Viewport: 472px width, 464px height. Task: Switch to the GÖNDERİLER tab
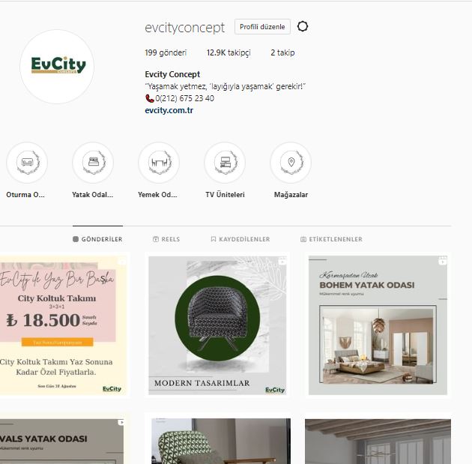click(97, 239)
